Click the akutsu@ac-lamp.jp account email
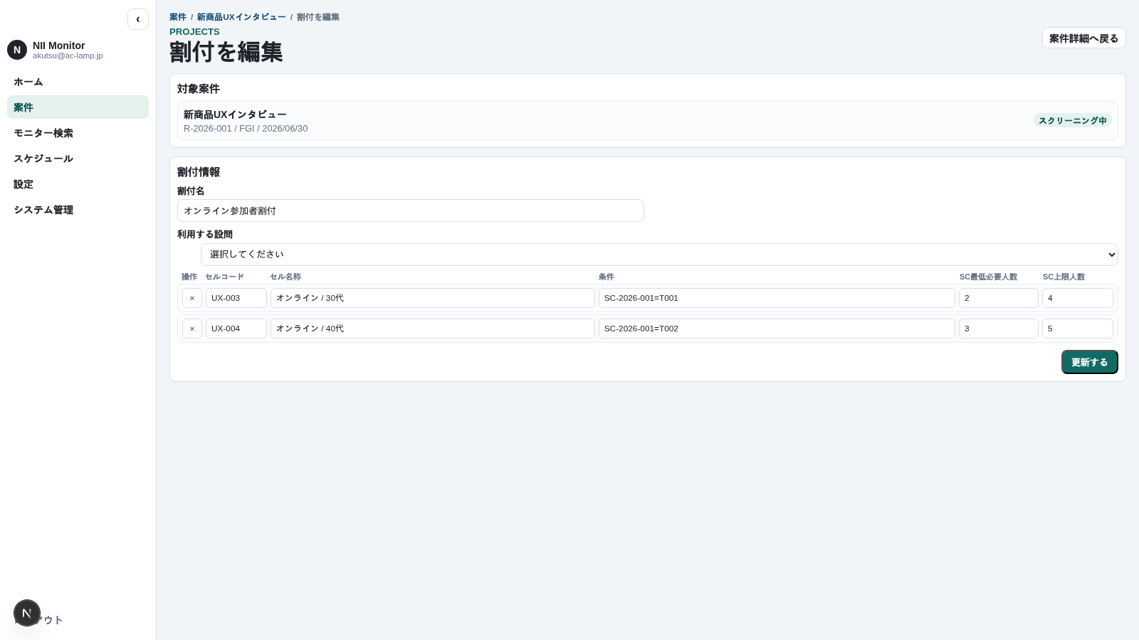1139x640 pixels. [68, 55]
